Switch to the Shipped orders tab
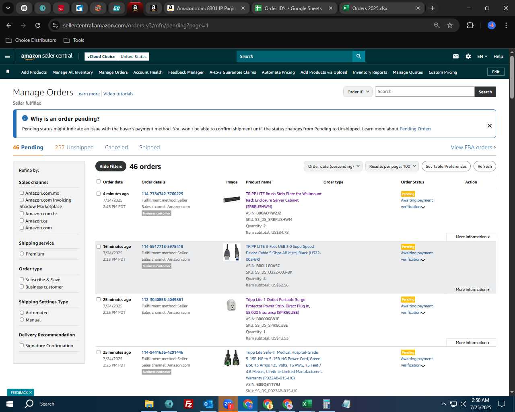Image resolution: width=515 pixels, height=412 pixels. (149, 147)
